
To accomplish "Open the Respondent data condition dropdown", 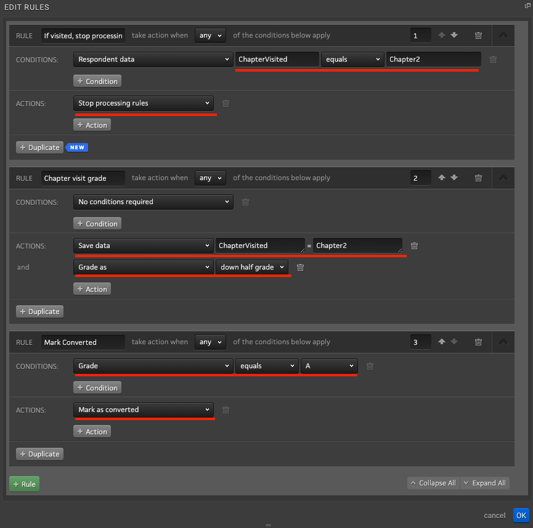I will (153, 59).
